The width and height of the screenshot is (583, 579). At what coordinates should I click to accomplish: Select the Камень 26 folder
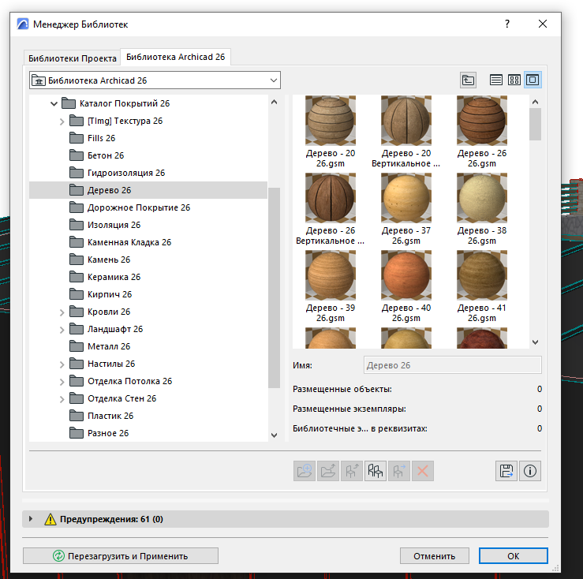[99, 260]
